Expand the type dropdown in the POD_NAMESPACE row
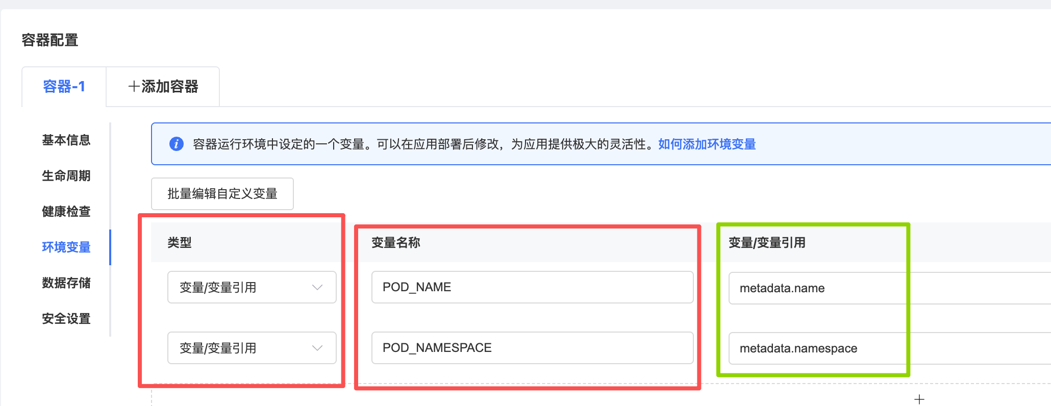 coord(252,348)
